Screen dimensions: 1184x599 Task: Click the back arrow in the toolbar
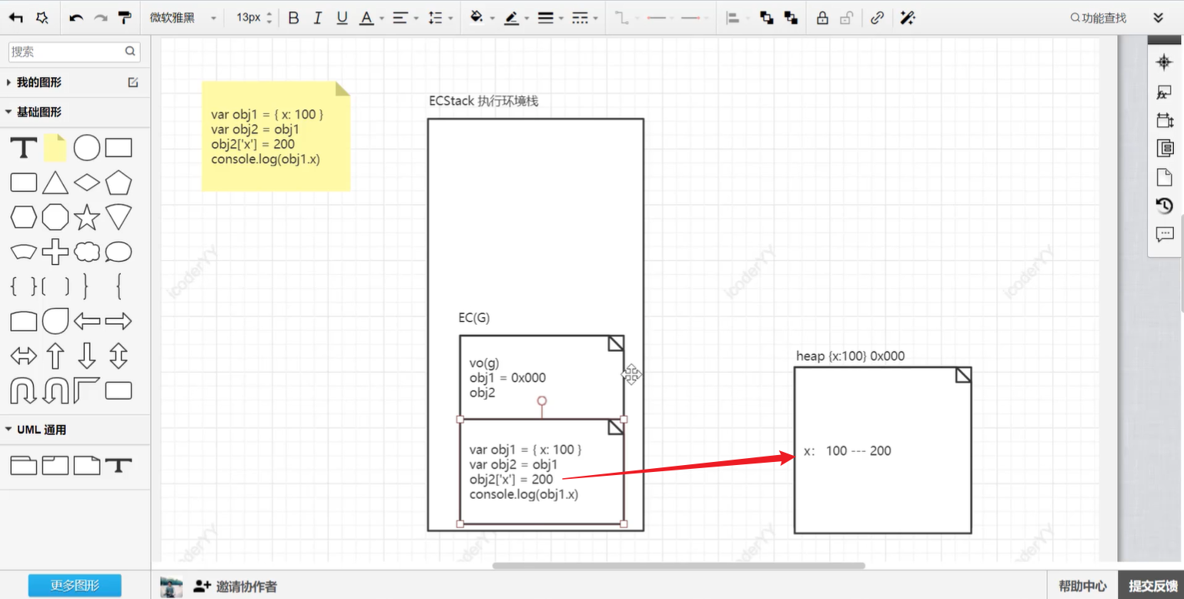pos(15,18)
